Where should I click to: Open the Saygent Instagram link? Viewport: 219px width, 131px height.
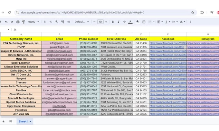(203, 79)
